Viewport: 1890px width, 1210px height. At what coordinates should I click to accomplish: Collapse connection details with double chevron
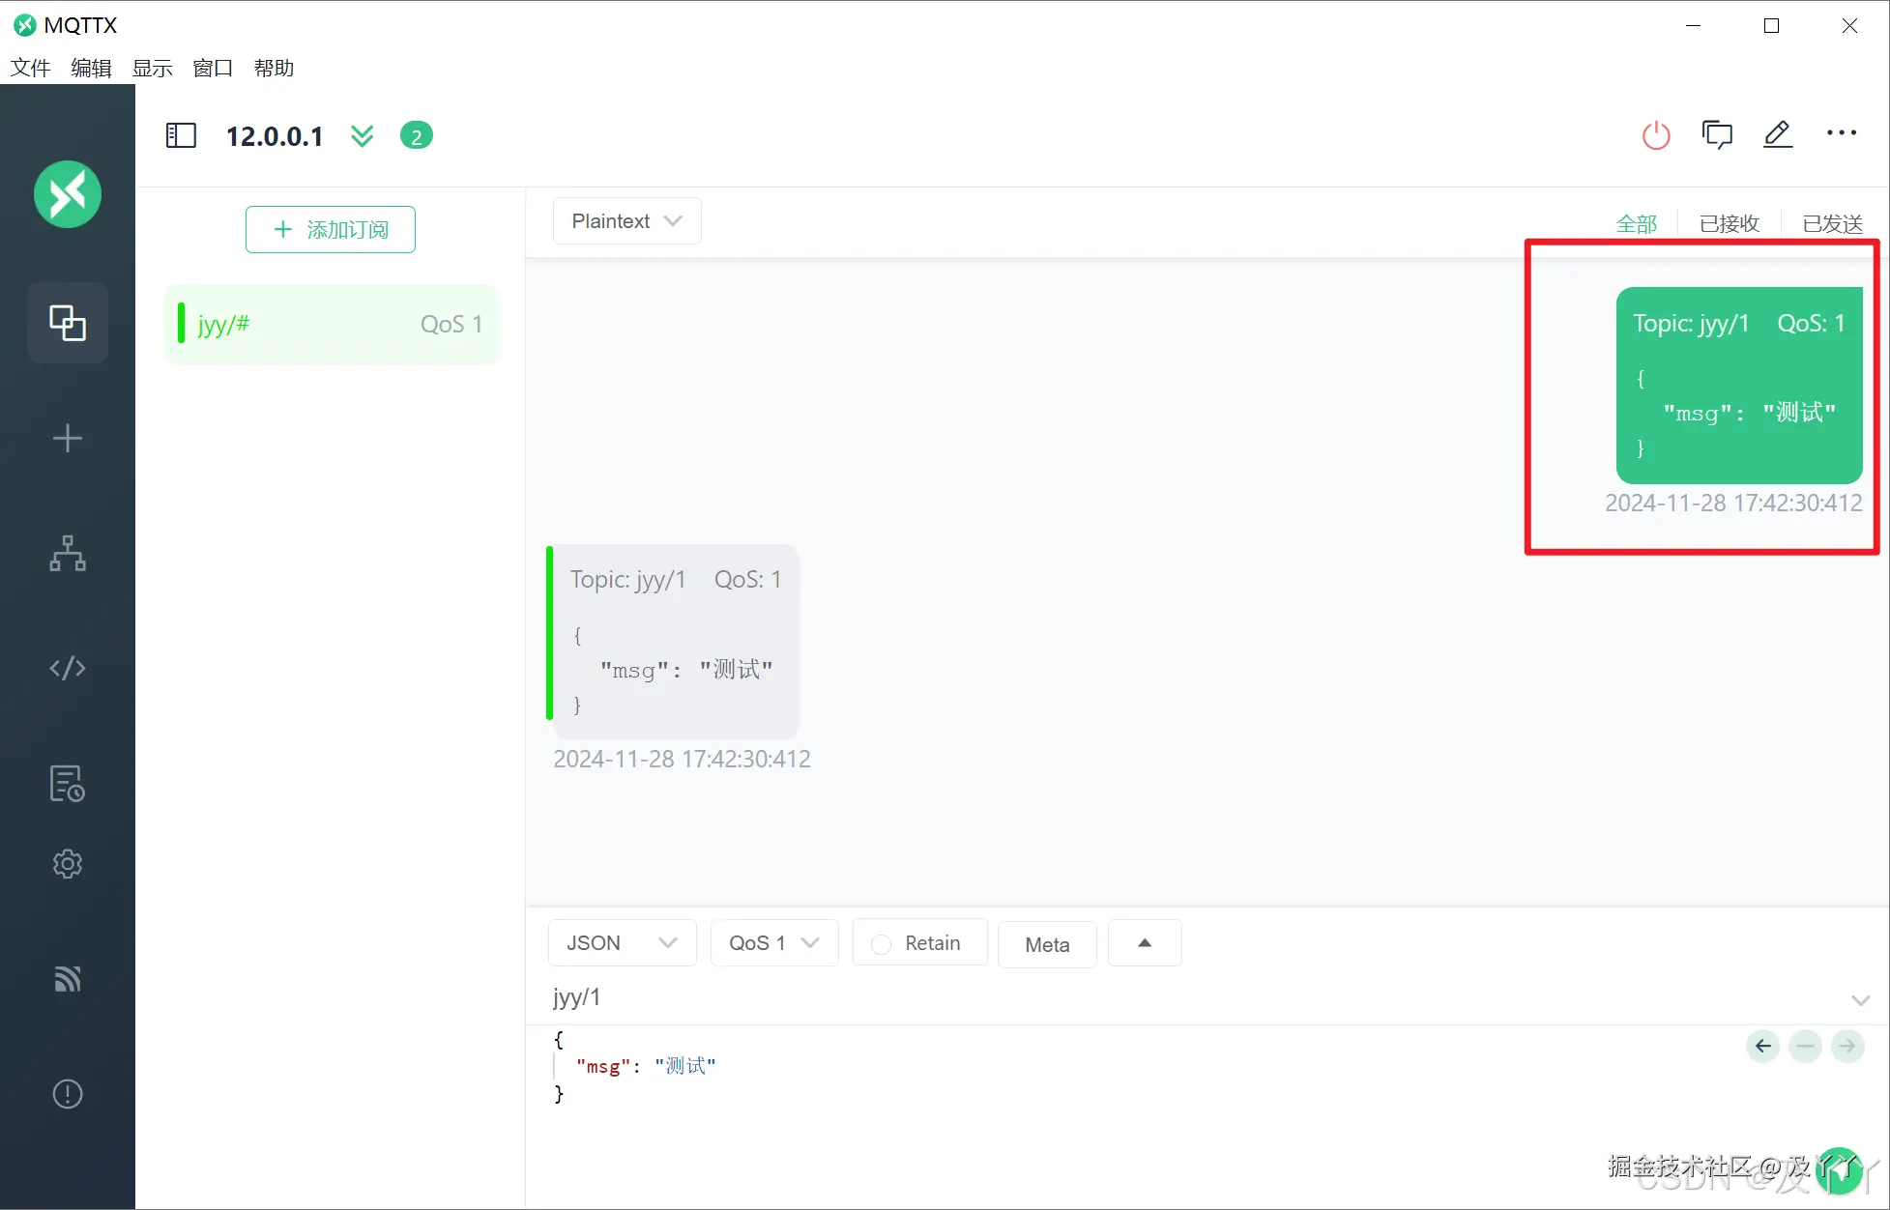pos(362,136)
